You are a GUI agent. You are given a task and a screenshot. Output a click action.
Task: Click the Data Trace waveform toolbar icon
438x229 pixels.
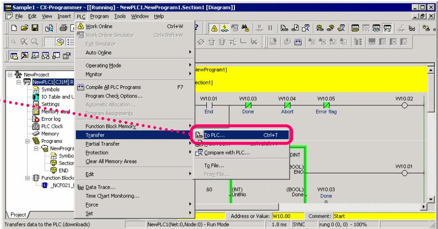412,28
